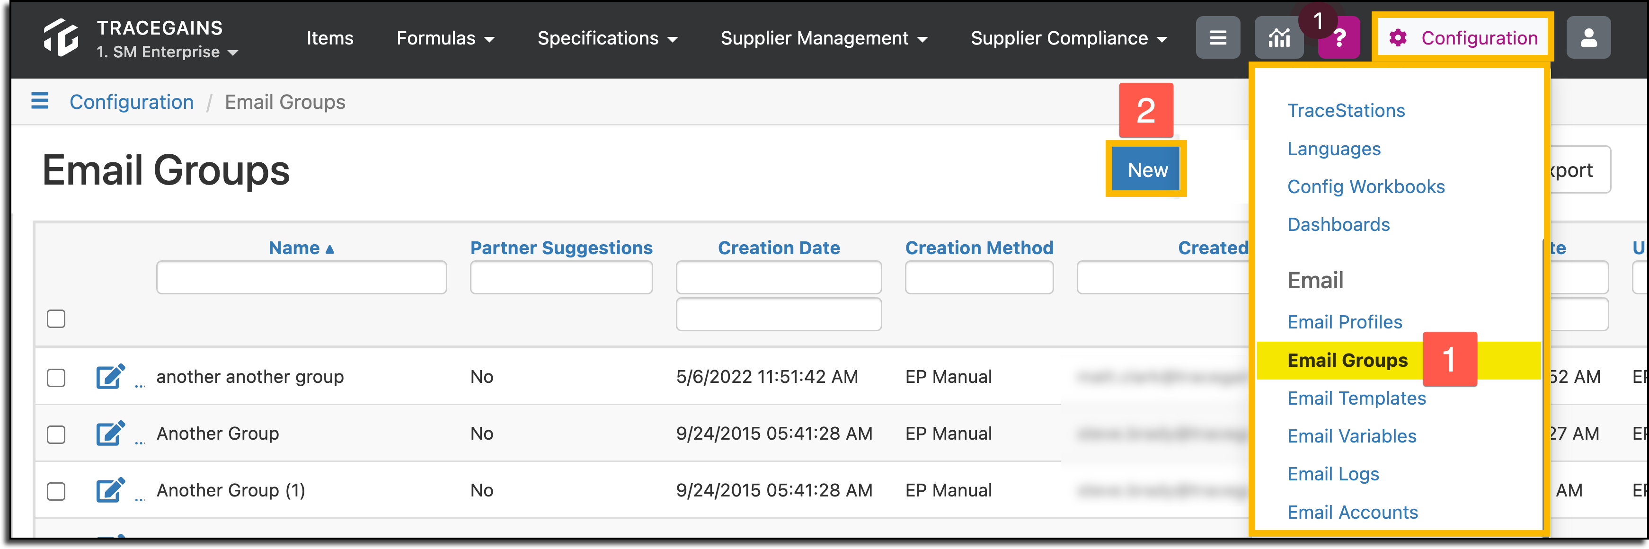The image size is (1649, 549).
Task: Open ellipsis options for 'Another Group' row
Action: click(140, 442)
